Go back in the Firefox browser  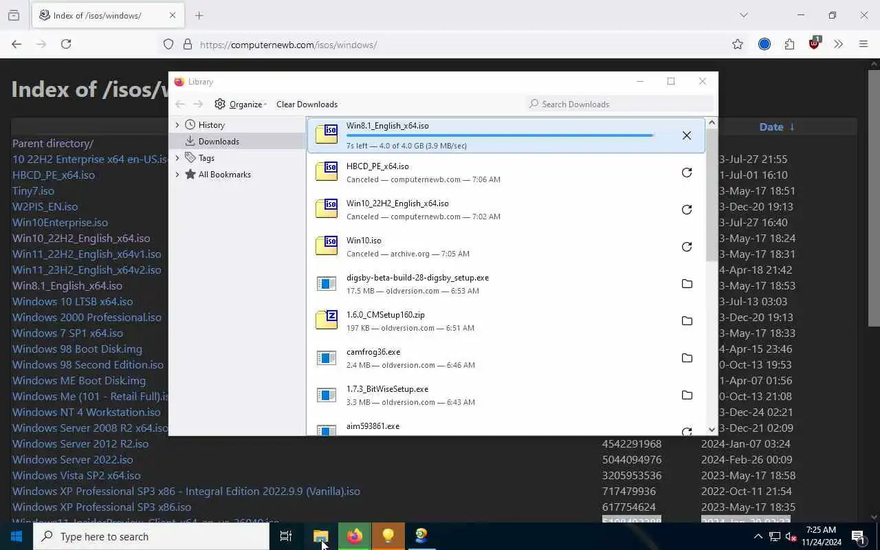coord(16,44)
